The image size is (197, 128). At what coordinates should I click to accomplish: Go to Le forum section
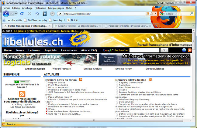[x=34, y=50]
